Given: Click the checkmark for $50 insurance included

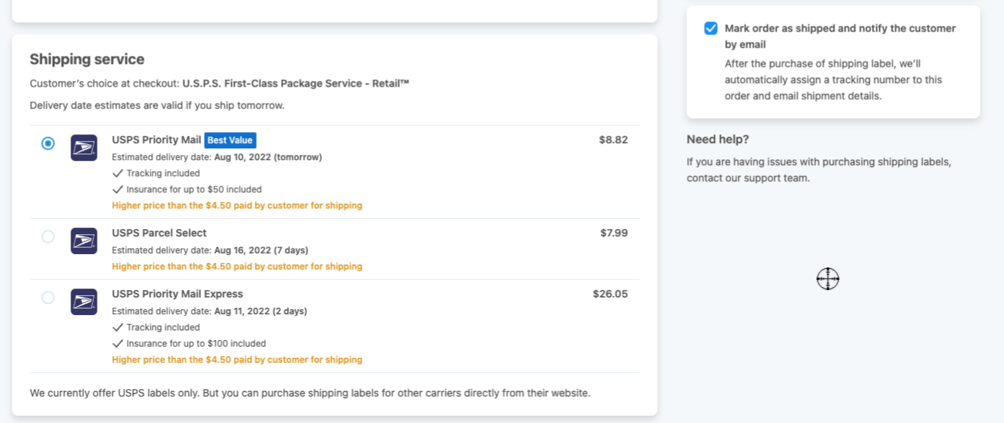Looking at the screenshot, I should 117,189.
